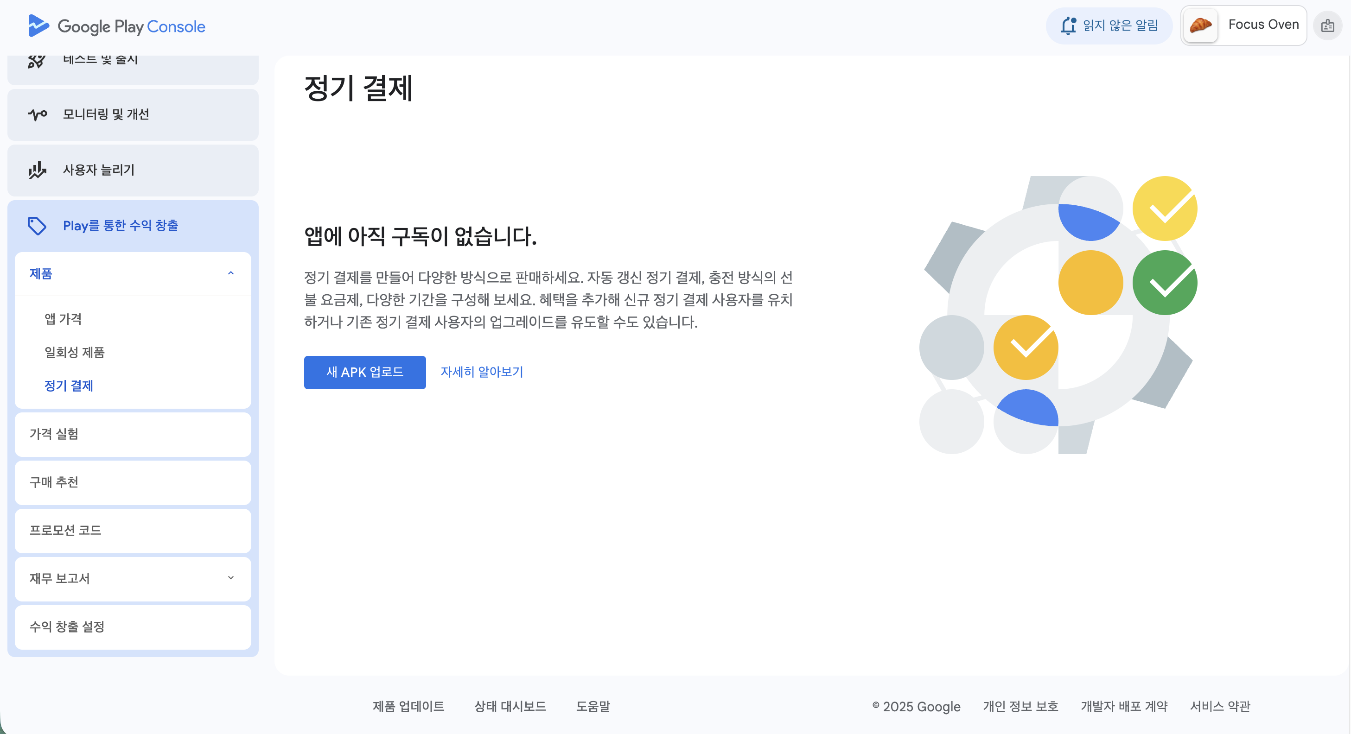
Task: Open 서비스 약관 footer link
Action: (x=1219, y=706)
